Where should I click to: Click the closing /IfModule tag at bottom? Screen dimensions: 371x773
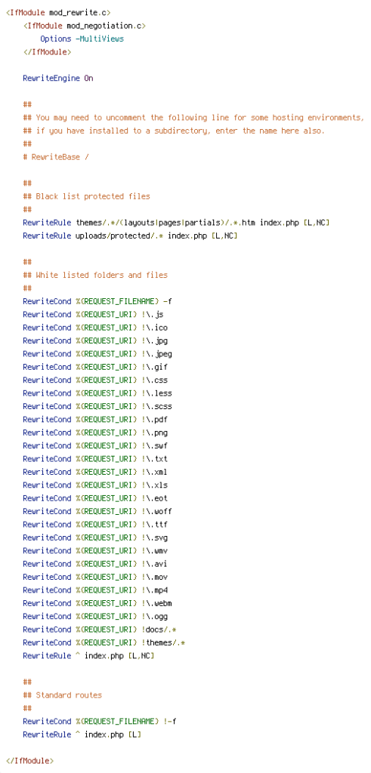[29, 761]
